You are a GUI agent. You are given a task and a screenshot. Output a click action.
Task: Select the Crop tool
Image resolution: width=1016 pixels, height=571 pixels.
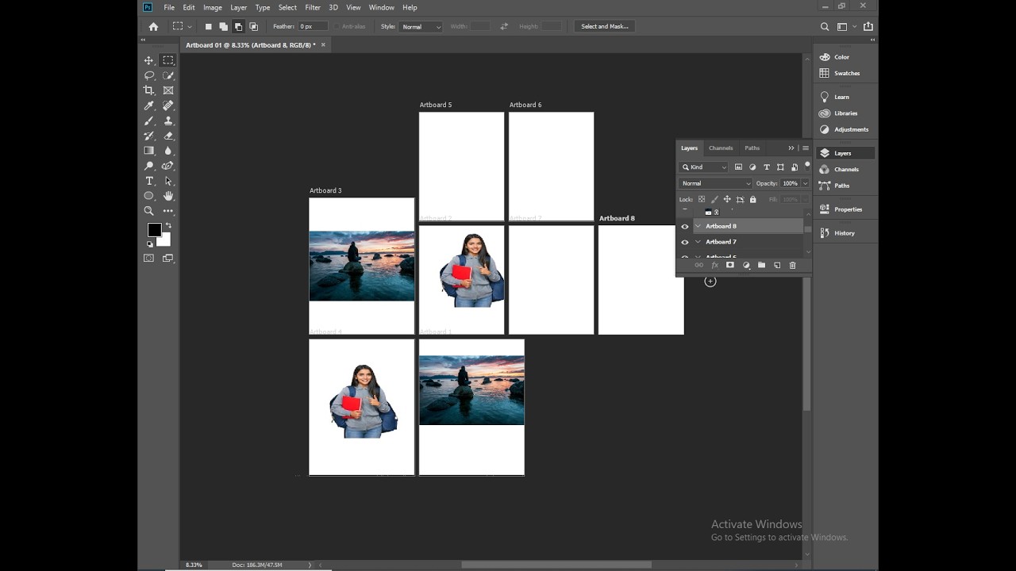[x=148, y=90]
